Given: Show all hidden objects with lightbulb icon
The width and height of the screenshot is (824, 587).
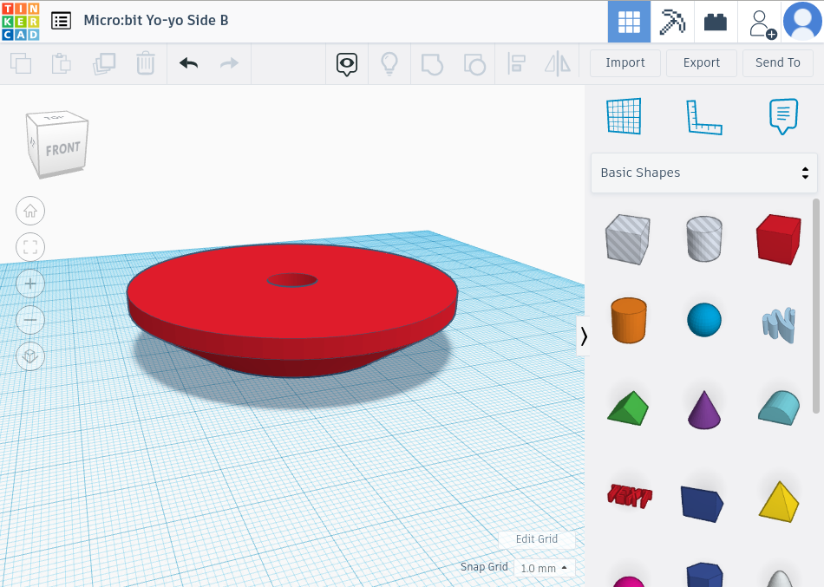Looking at the screenshot, I should pyautogui.click(x=389, y=63).
